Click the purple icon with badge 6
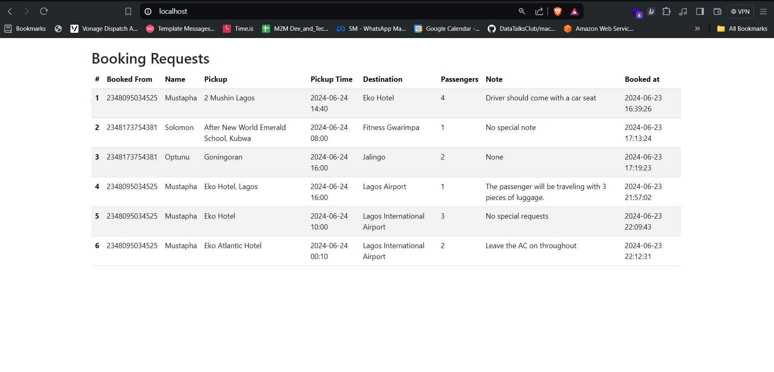Screen dimensions: 774x372 pyautogui.click(x=637, y=12)
